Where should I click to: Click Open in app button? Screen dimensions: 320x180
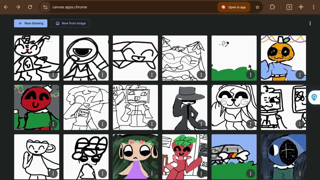coord(234,7)
